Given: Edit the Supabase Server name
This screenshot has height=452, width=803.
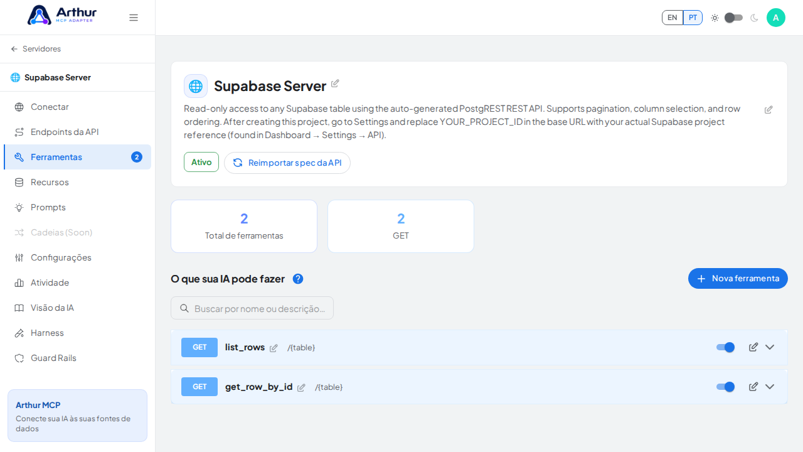Looking at the screenshot, I should click(335, 83).
